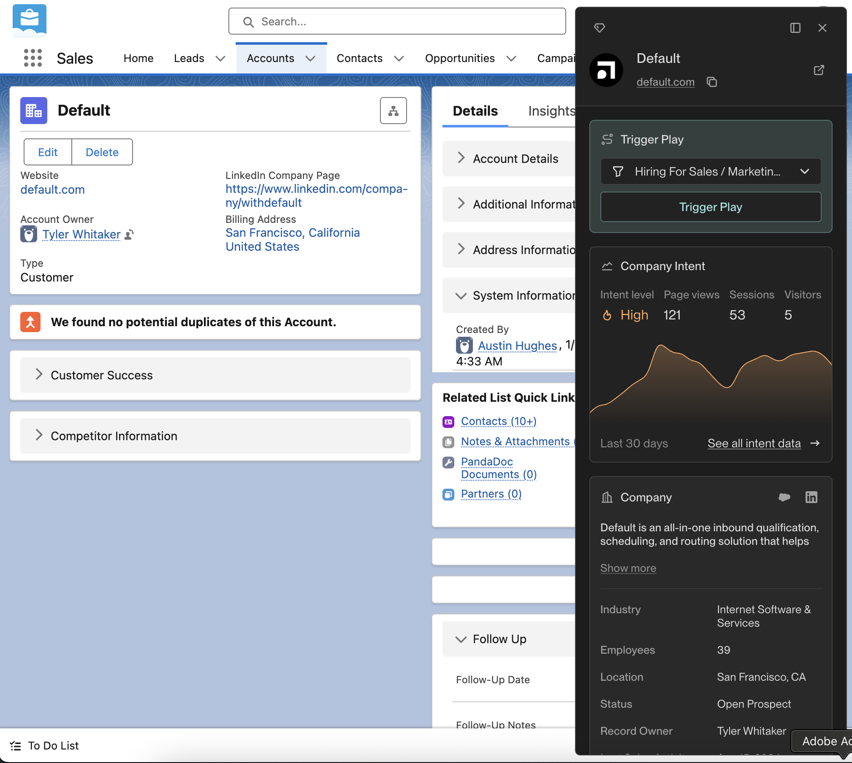The width and height of the screenshot is (852, 763).
Task: Click the account hierarchy icon
Action: [x=393, y=111]
